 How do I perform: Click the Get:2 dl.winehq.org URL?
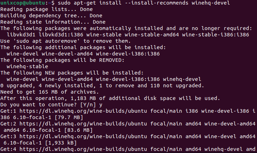click(x=83, y=124)
